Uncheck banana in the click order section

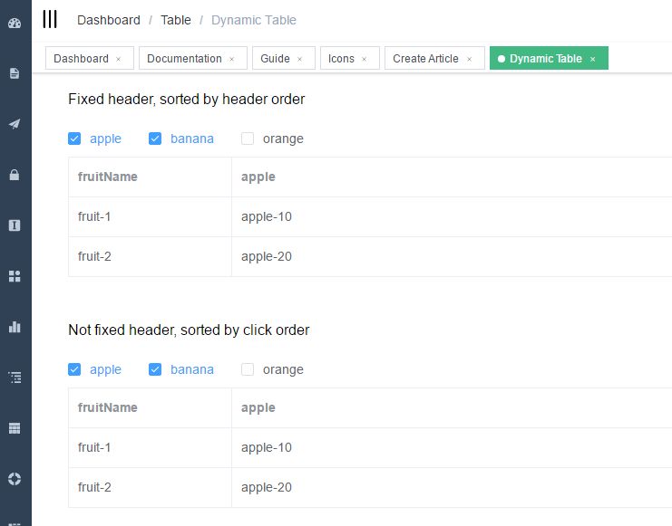click(x=155, y=369)
